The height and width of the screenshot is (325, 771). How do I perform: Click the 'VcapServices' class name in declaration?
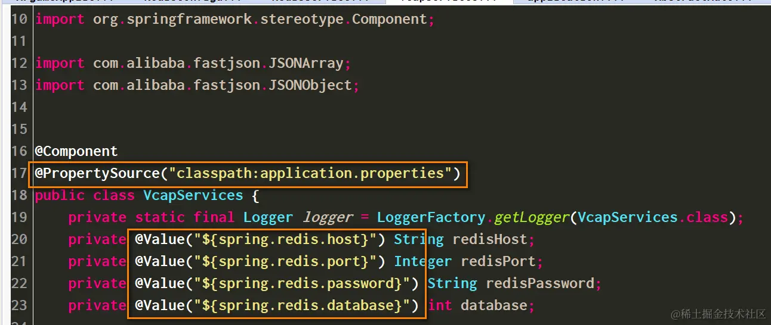tap(193, 196)
